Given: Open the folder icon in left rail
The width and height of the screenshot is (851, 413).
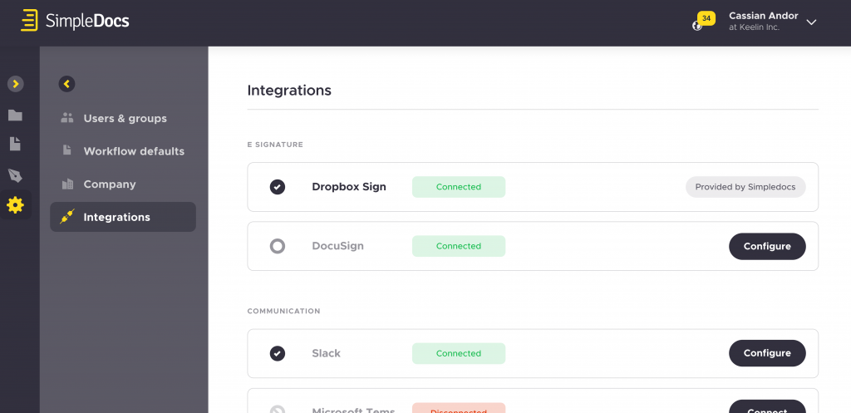Looking at the screenshot, I should pyautogui.click(x=15, y=115).
